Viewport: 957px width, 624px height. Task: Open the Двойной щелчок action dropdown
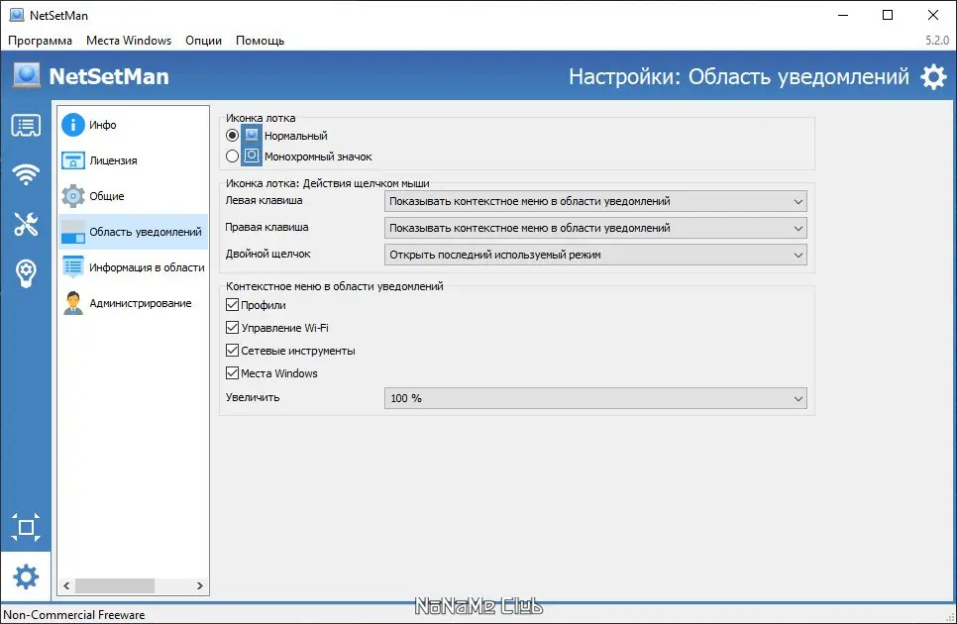(595, 255)
